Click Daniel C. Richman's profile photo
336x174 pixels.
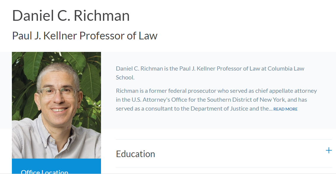[56, 105]
